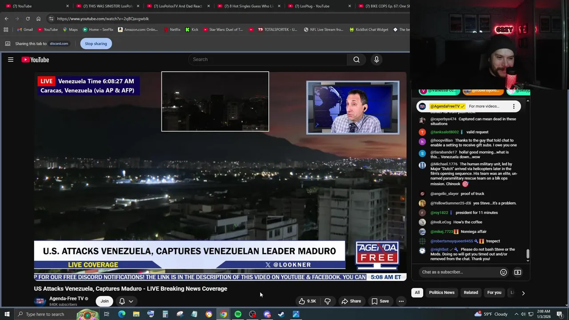This screenshot has width=569, height=320.
Task: Open Netflix bookmark
Action: (x=172, y=30)
